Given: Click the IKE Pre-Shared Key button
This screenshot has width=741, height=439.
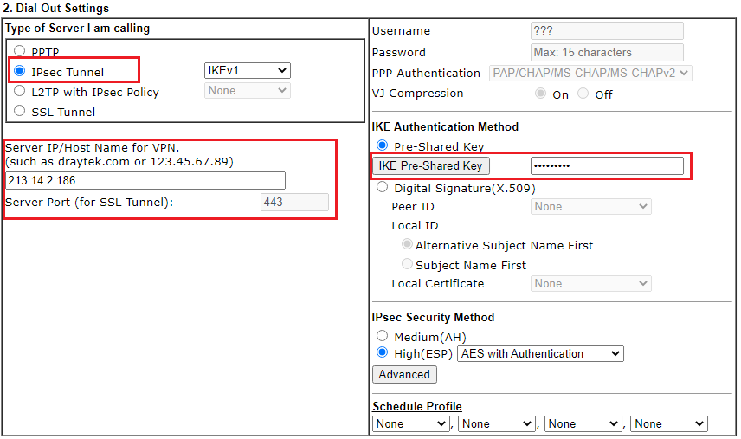Looking at the screenshot, I should pyautogui.click(x=430, y=165).
